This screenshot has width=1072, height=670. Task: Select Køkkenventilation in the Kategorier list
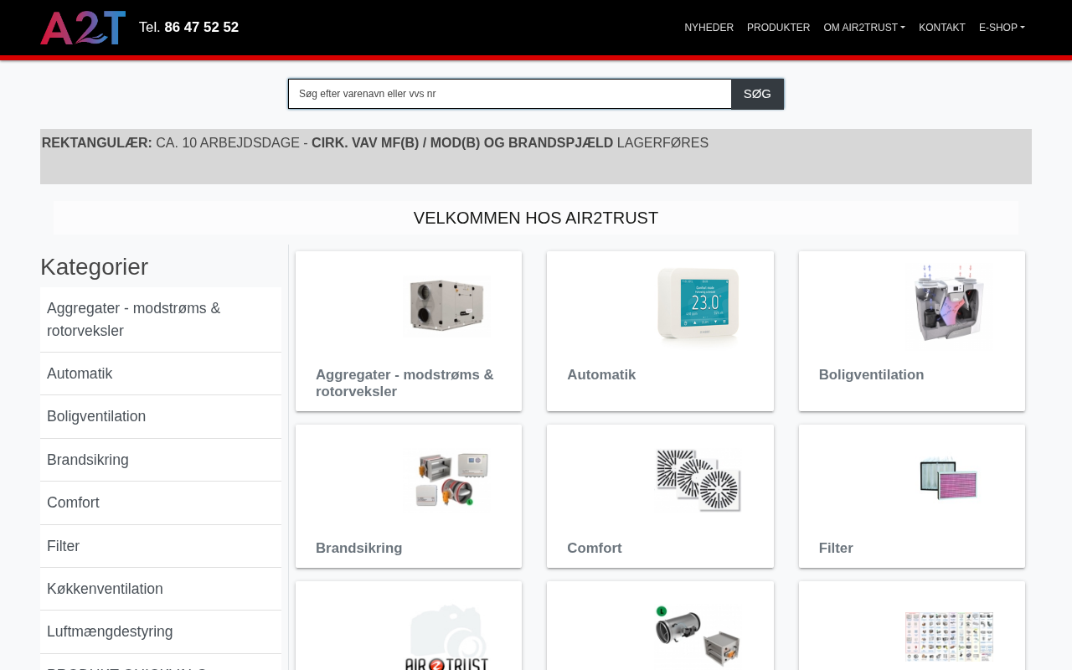coord(161,589)
